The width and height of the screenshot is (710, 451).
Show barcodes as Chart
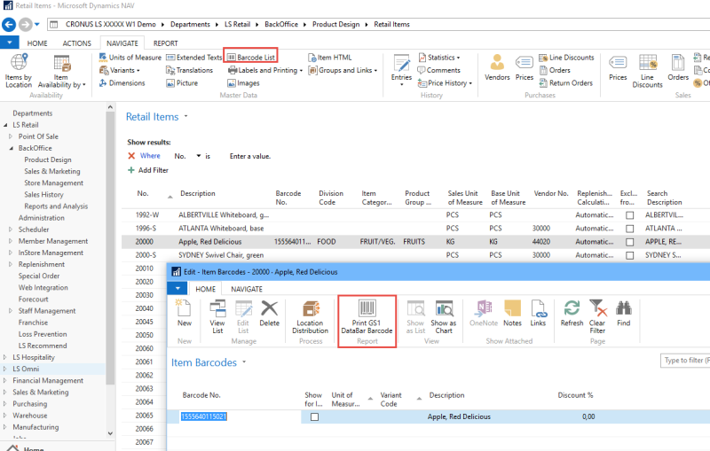point(444,316)
